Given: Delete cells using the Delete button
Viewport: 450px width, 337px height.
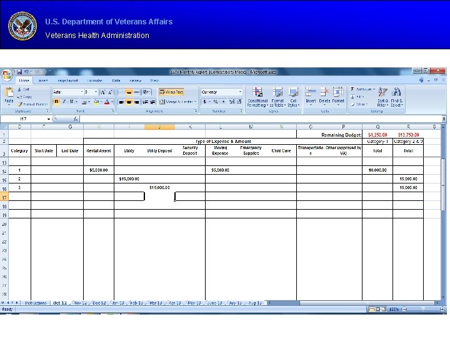Looking at the screenshot, I should tap(324, 97).
